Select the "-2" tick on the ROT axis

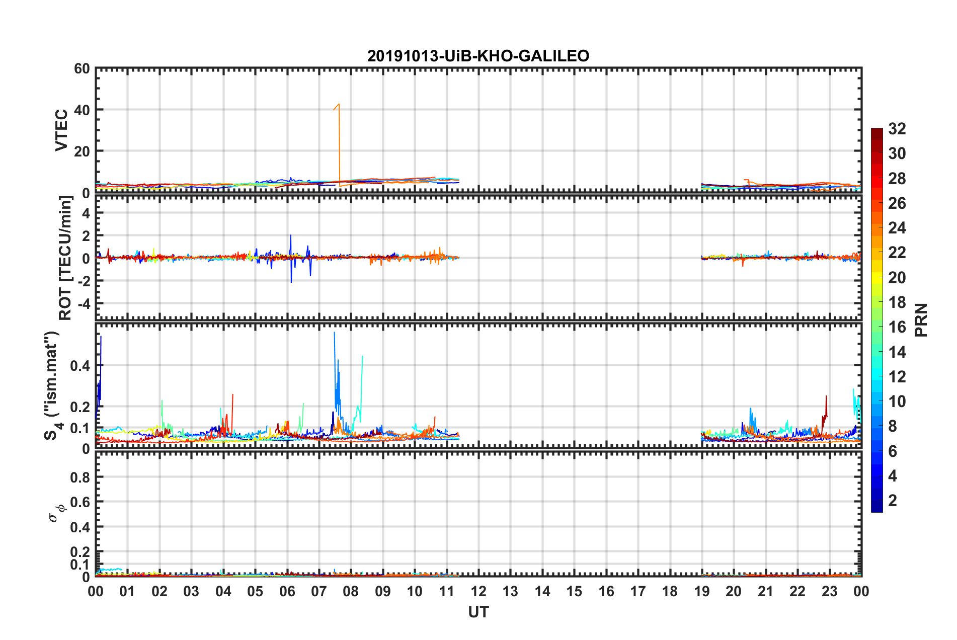click(84, 281)
